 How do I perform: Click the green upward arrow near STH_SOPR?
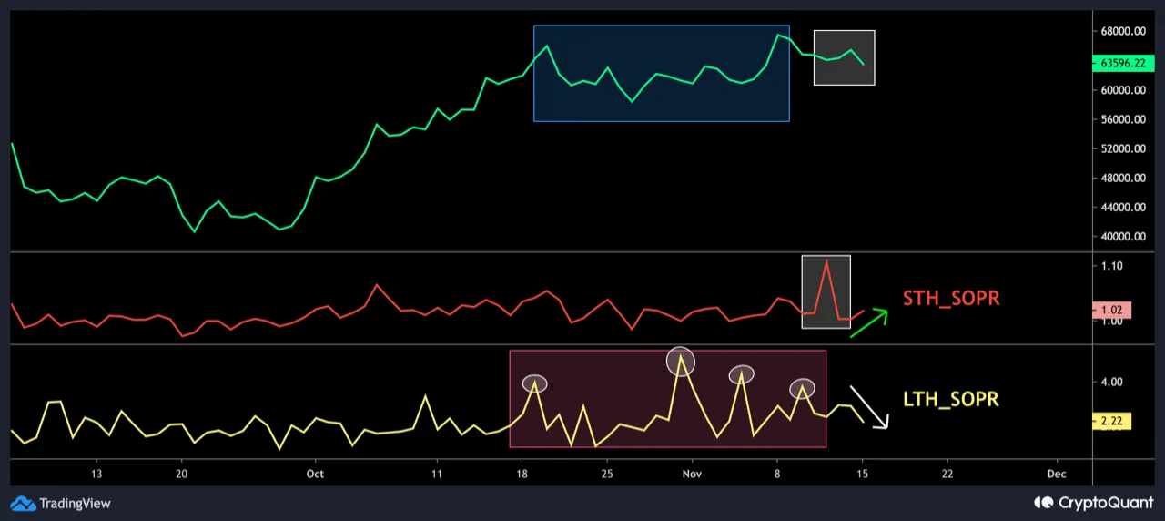pyautogui.click(x=868, y=322)
